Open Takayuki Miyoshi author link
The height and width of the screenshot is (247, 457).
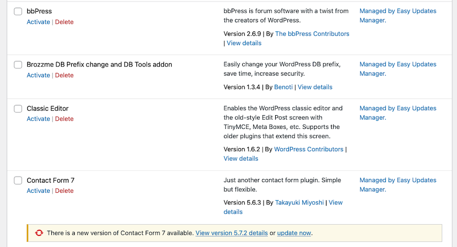(x=299, y=203)
